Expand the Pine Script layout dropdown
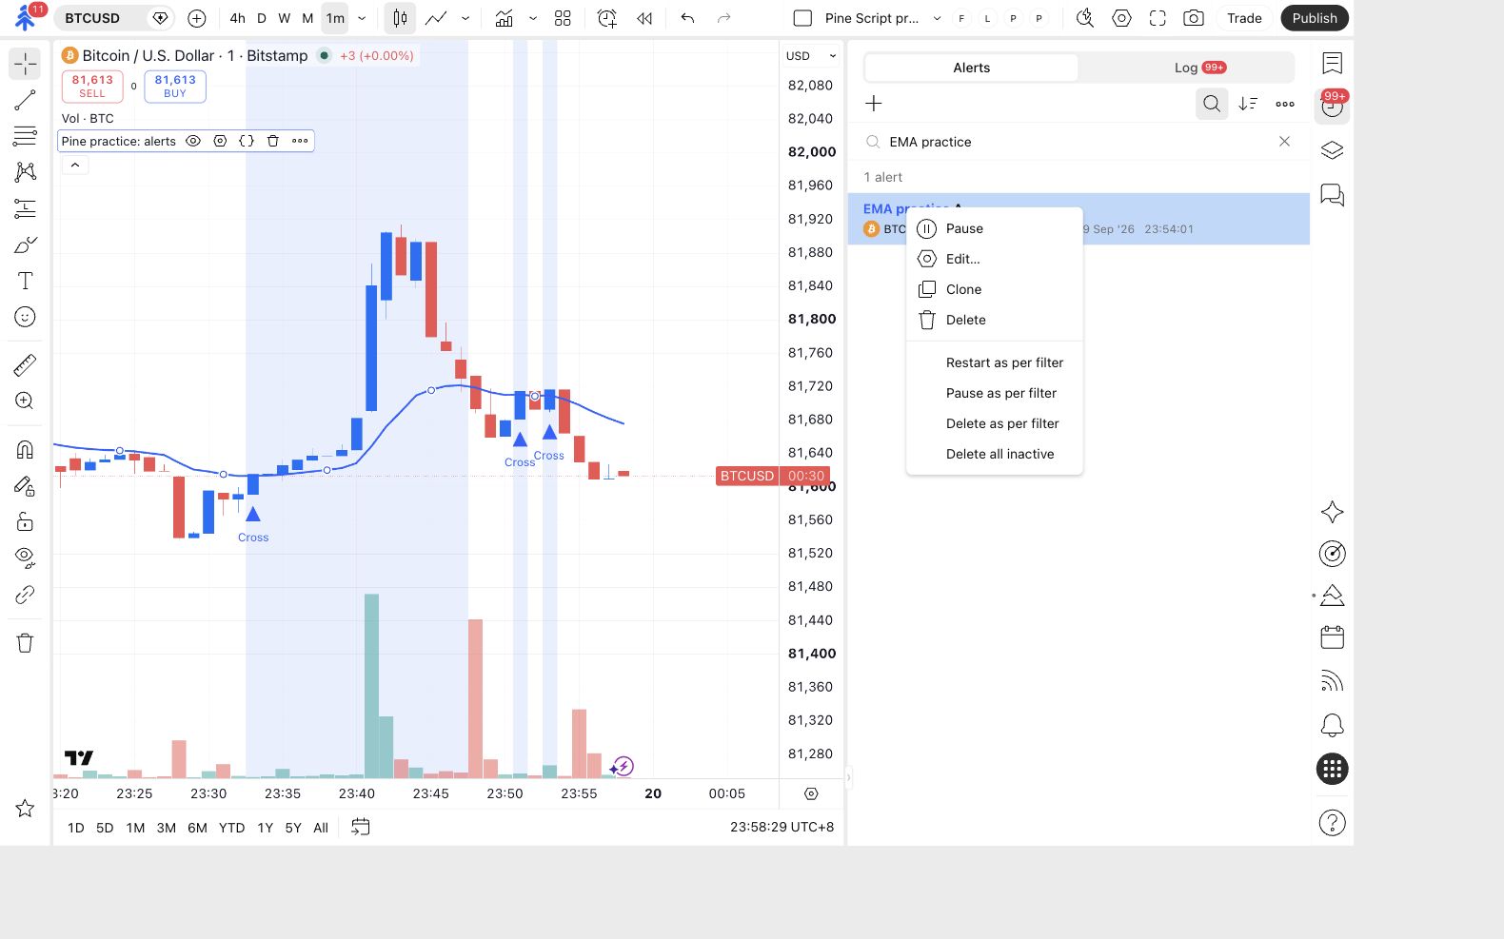 pos(937,18)
